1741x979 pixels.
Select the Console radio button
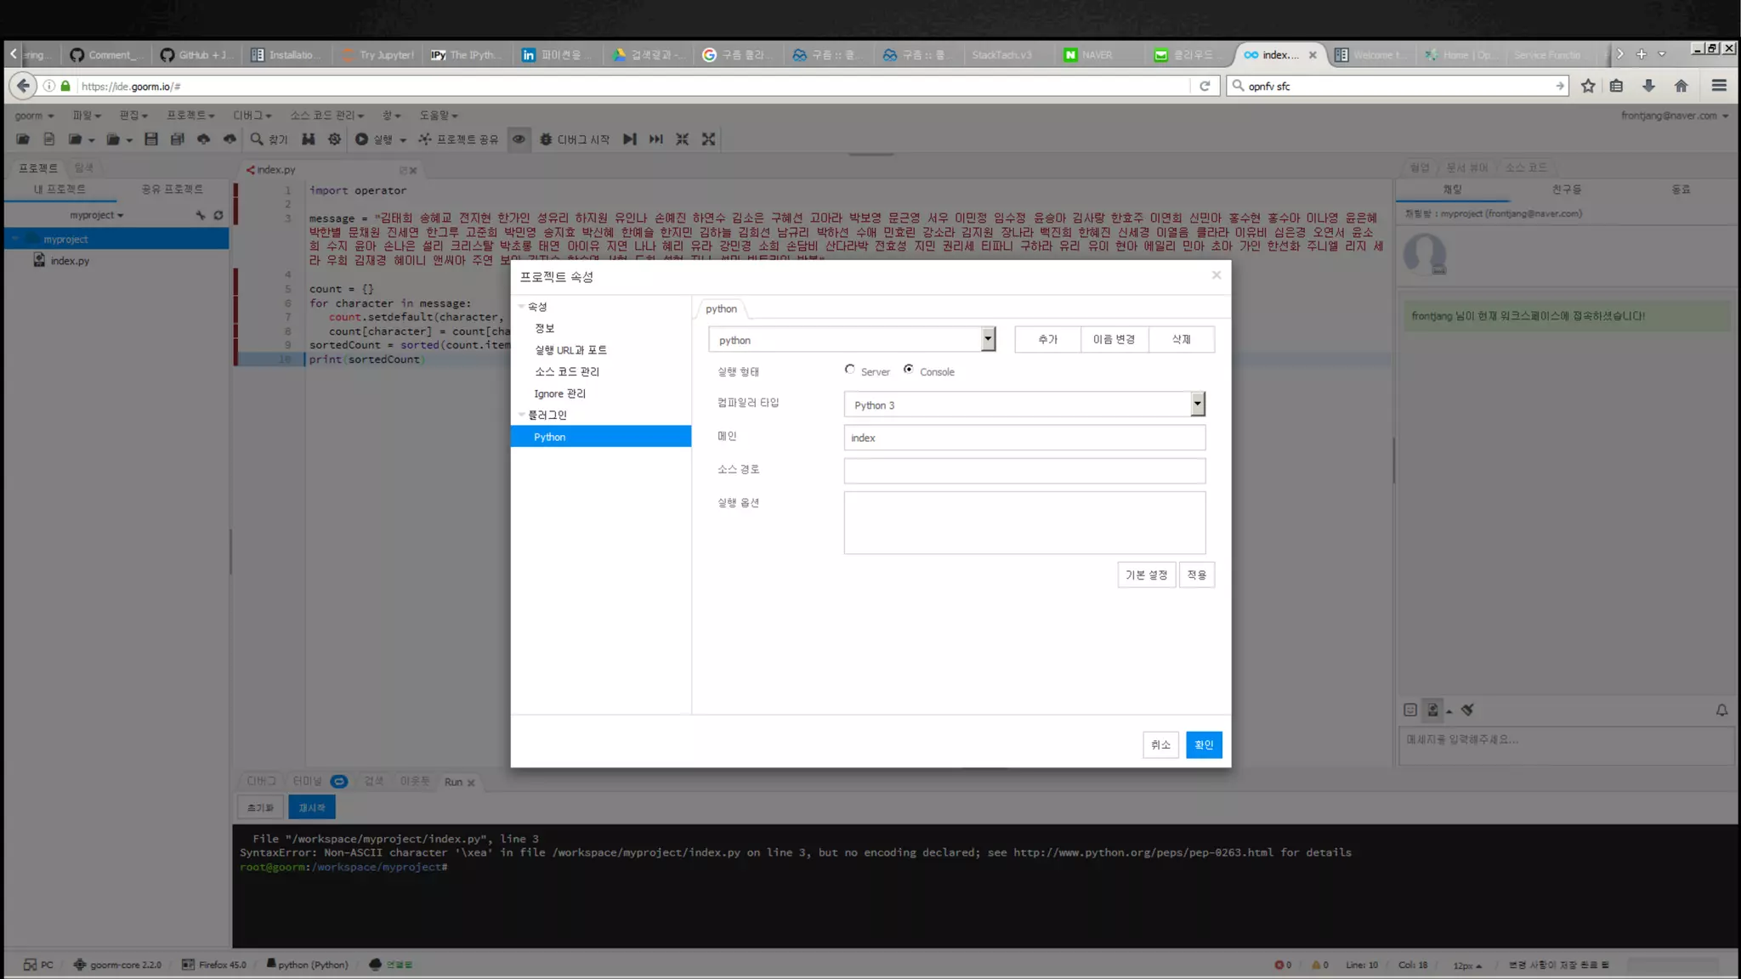[x=909, y=370]
